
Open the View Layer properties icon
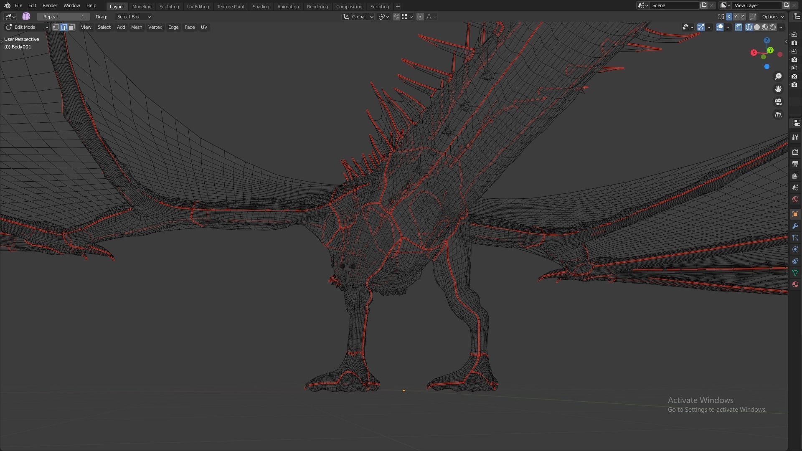(795, 176)
